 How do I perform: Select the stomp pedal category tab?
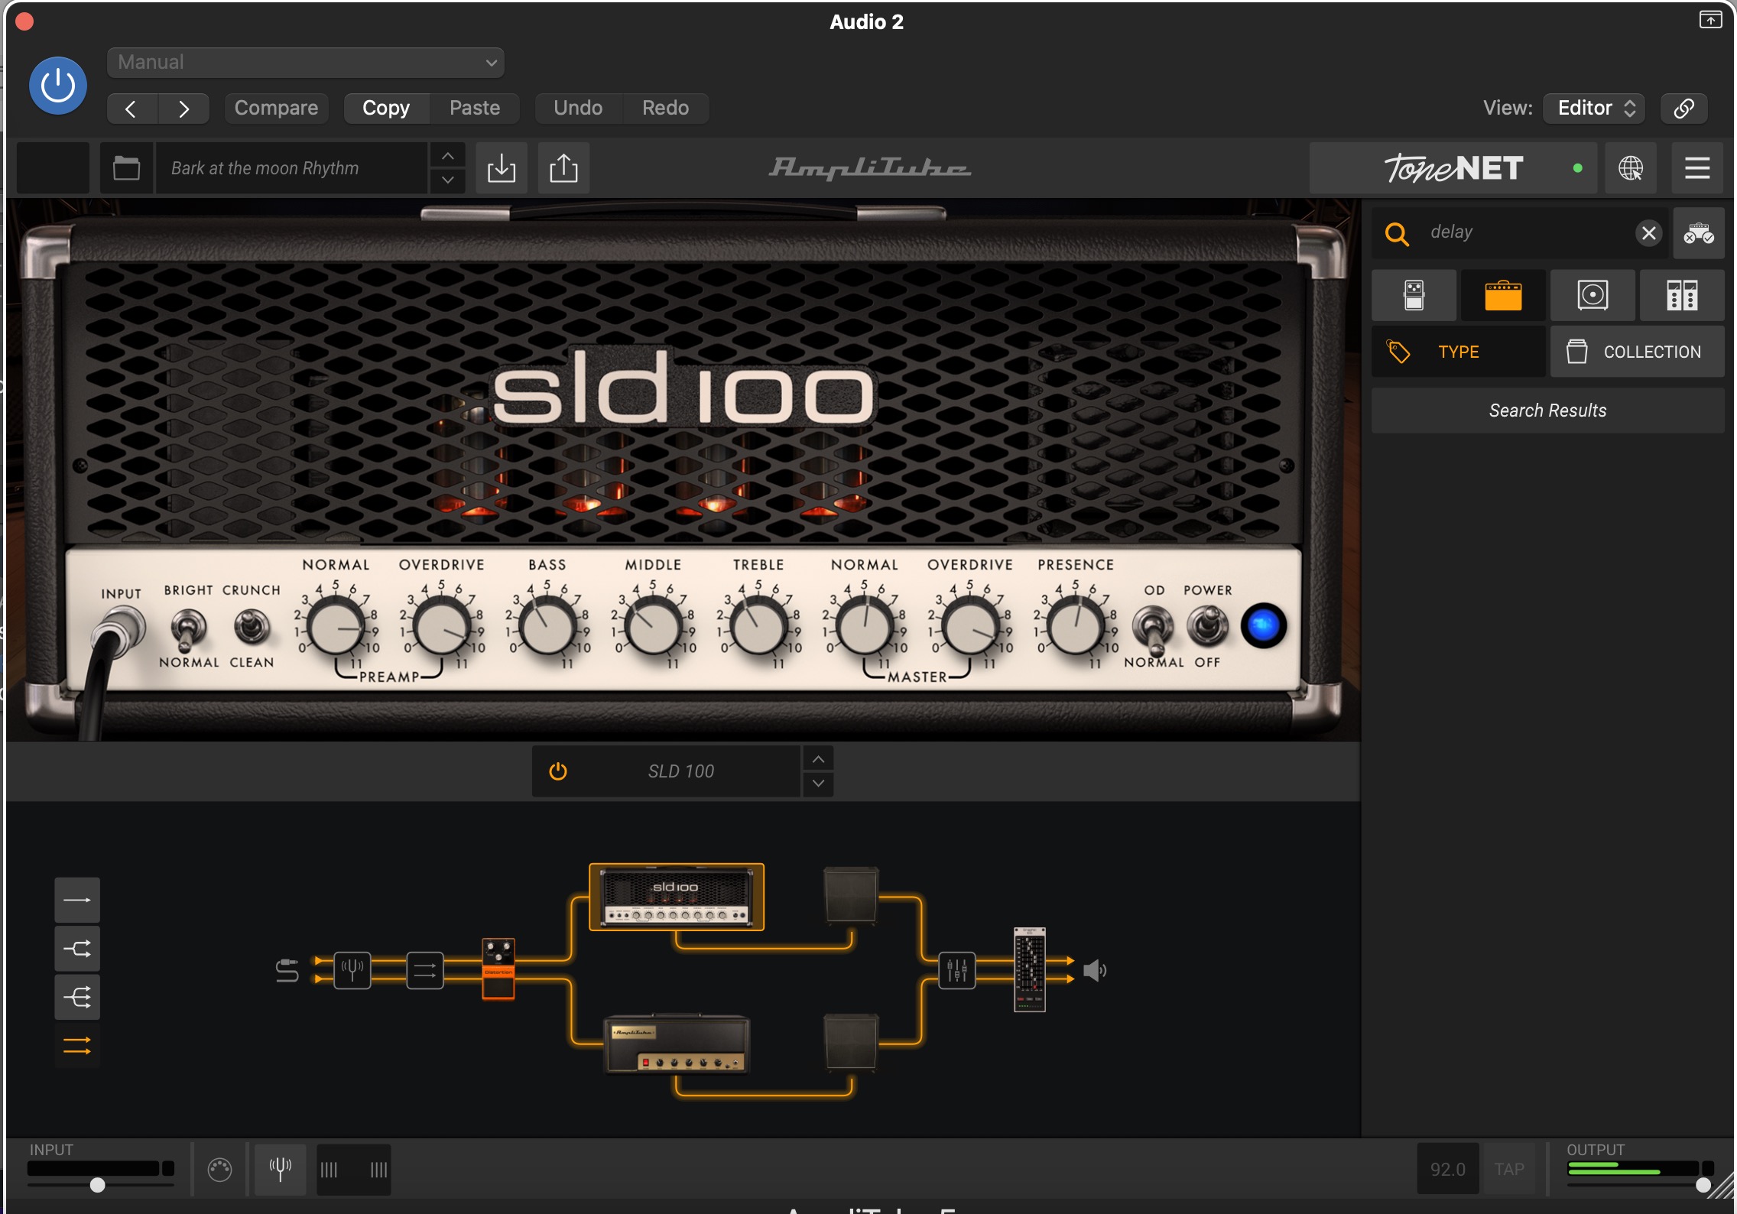tap(1414, 295)
